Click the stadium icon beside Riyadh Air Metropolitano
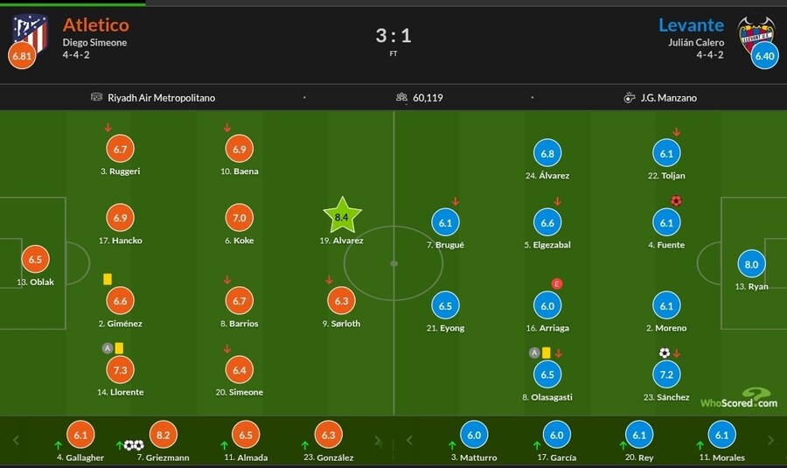The image size is (787, 468). 96,98
